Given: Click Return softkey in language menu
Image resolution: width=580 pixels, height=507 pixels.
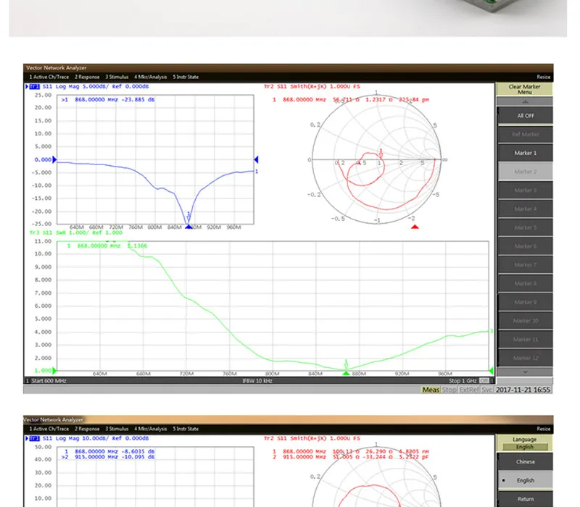Looking at the screenshot, I should [525, 498].
